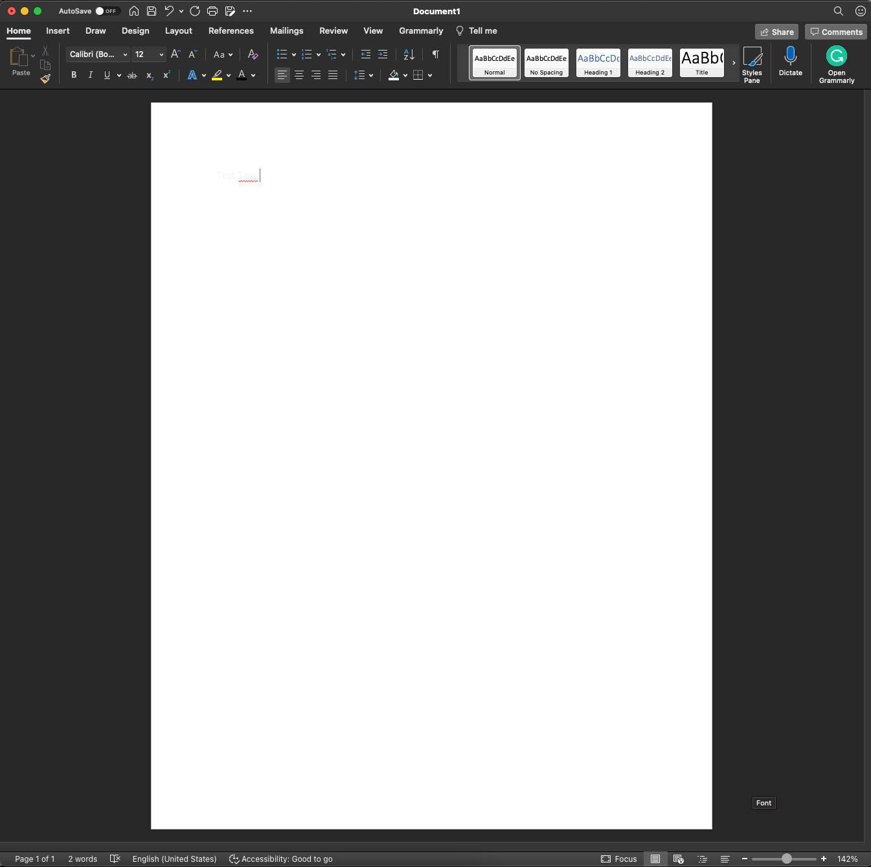Toggle Bold formatting
Screen dimensions: 871x867
[x=74, y=75]
